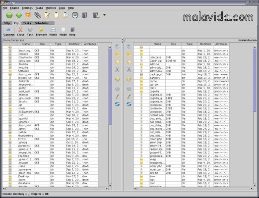Click the document with magnifier icon

pyautogui.click(x=65, y=15)
